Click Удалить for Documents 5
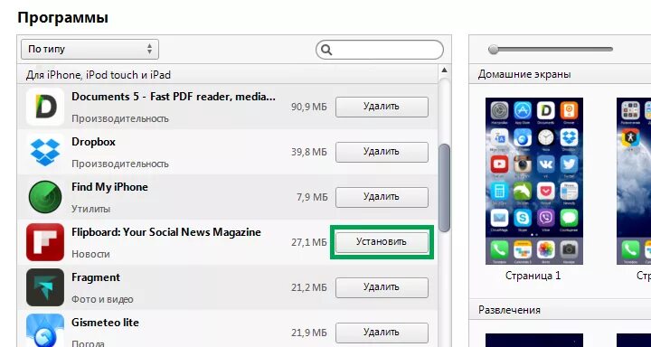This screenshot has height=347, width=651. (x=382, y=107)
